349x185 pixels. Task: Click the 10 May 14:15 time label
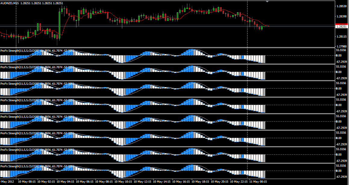162,181
